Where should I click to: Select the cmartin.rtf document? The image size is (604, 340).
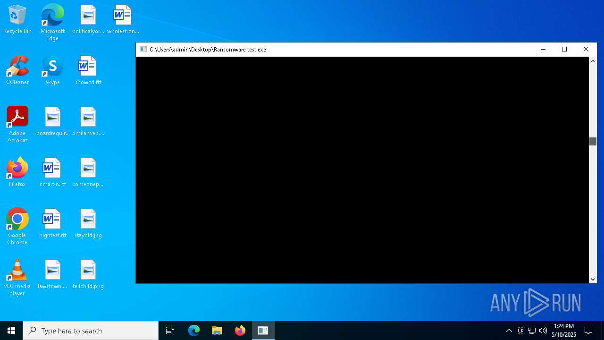(53, 173)
